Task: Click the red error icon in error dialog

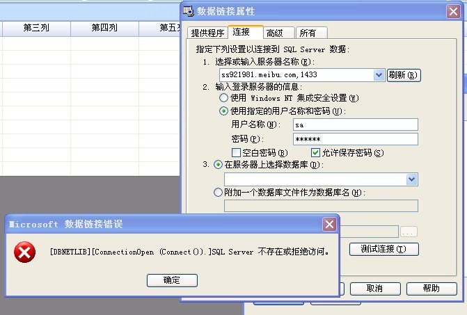Action: pos(25,252)
